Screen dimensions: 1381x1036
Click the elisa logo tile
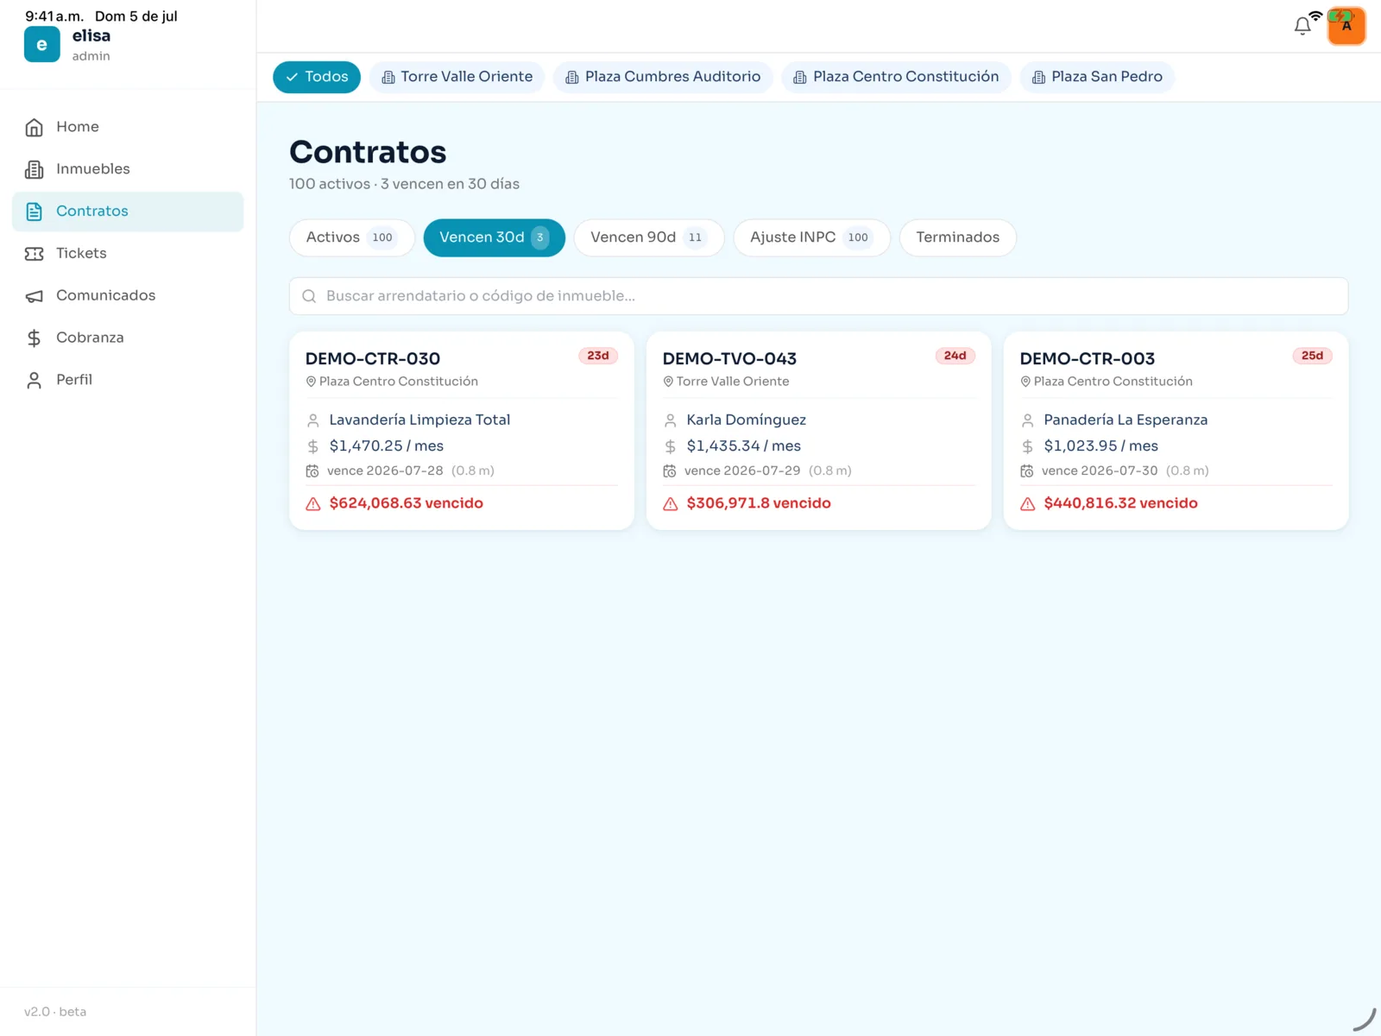pyautogui.click(x=42, y=45)
